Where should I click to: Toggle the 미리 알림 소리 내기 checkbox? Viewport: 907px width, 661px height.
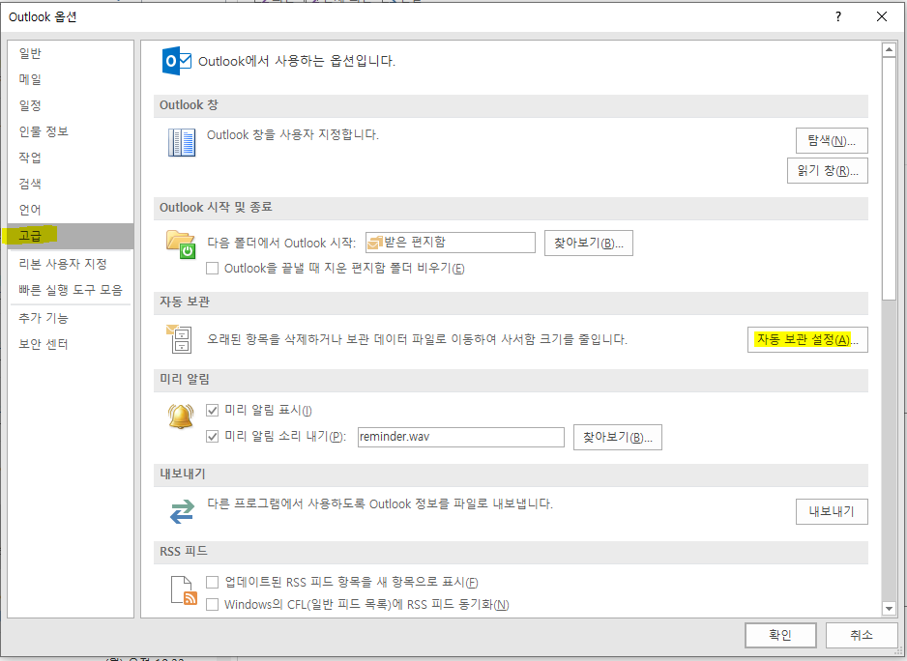tap(213, 436)
